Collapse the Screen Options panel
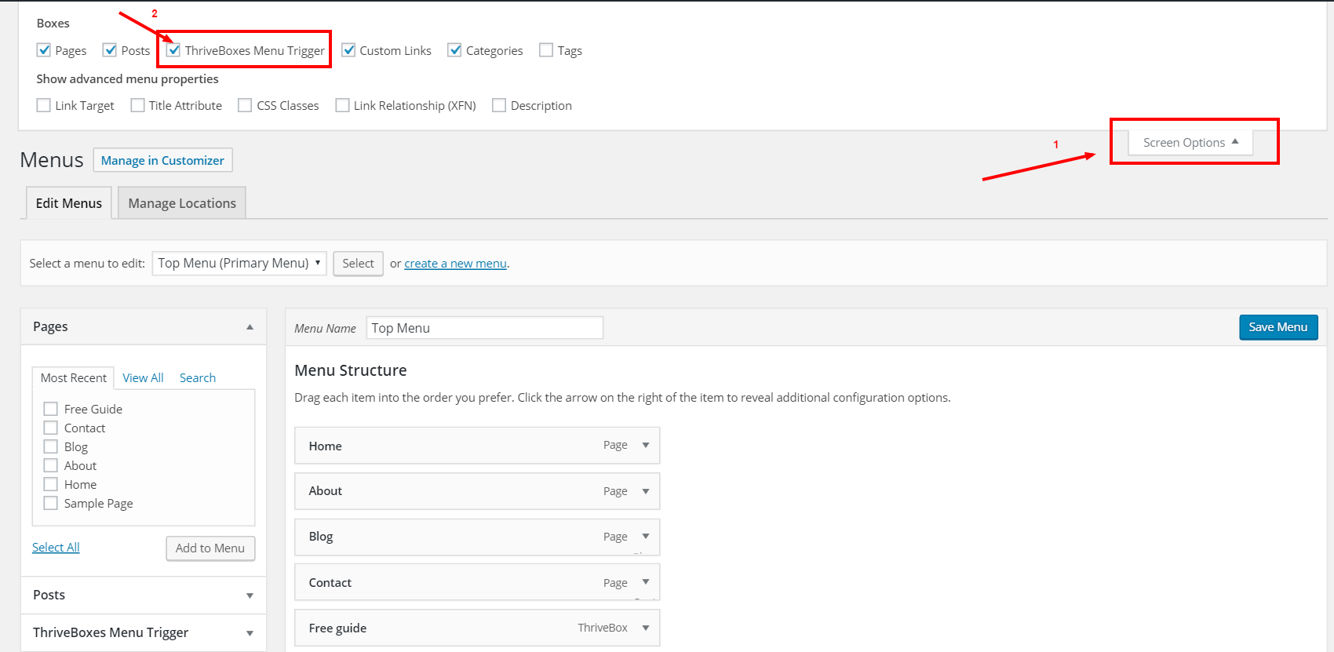Viewport: 1334px width, 652px height. click(1190, 142)
